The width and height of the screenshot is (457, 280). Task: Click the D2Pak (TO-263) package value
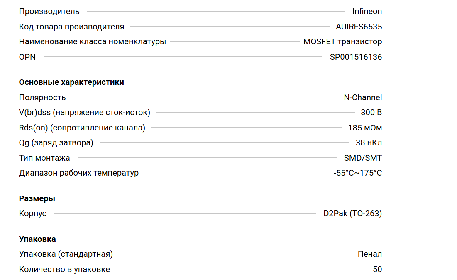tap(352, 214)
